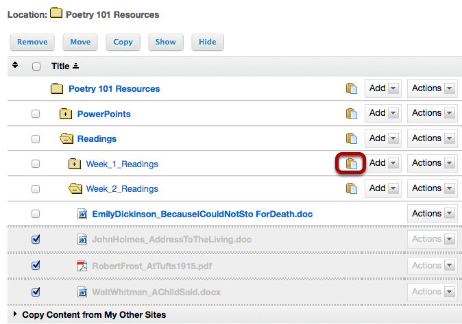
Task: Click paste icon in PowerPoints row
Action: [x=351, y=114]
